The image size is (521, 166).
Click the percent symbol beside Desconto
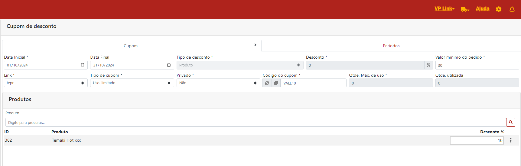click(428, 65)
